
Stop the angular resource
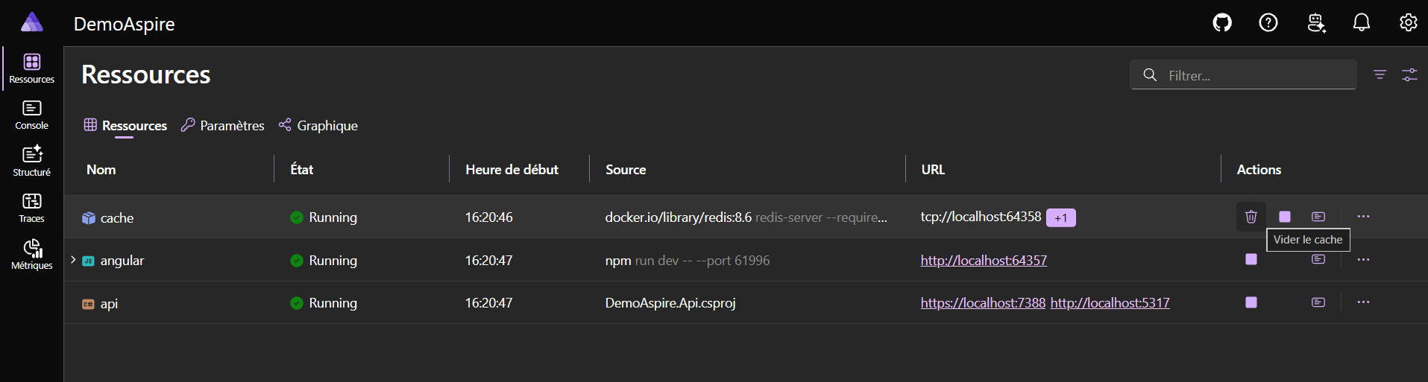click(x=1251, y=259)
